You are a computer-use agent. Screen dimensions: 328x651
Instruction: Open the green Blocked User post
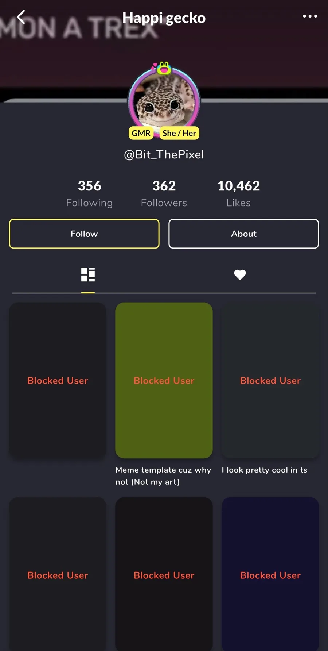(x=164, y=380)
